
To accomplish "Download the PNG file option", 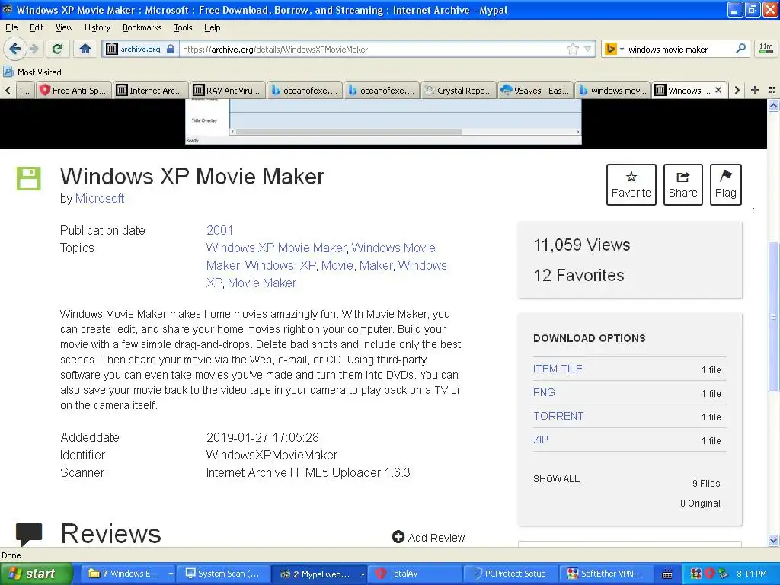I will 544,392.
